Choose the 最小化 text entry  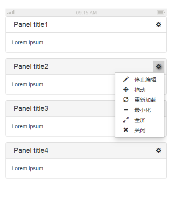click(x=143, y=110)
